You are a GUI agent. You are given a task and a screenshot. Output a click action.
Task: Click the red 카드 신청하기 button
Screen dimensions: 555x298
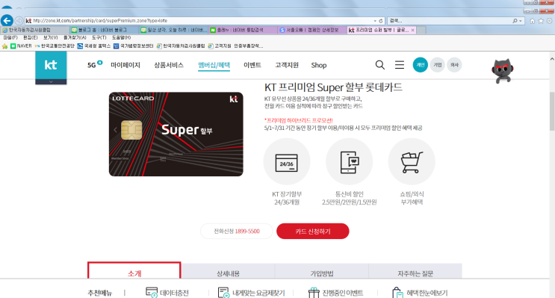point(313,231)
